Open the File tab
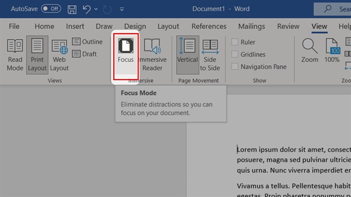This screenshot has width=351, height=197. (x=14, y=26)
